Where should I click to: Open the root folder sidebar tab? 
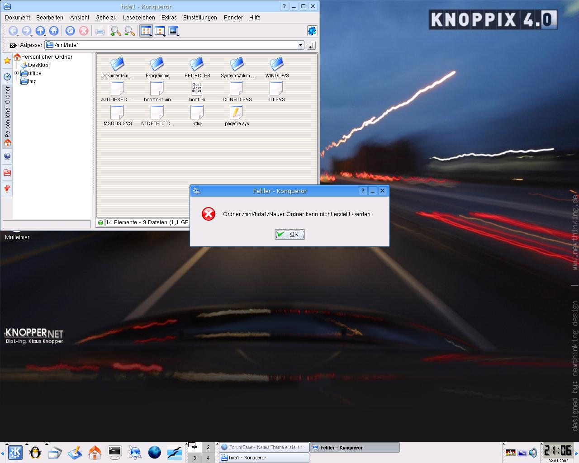[x=7, y=173]
